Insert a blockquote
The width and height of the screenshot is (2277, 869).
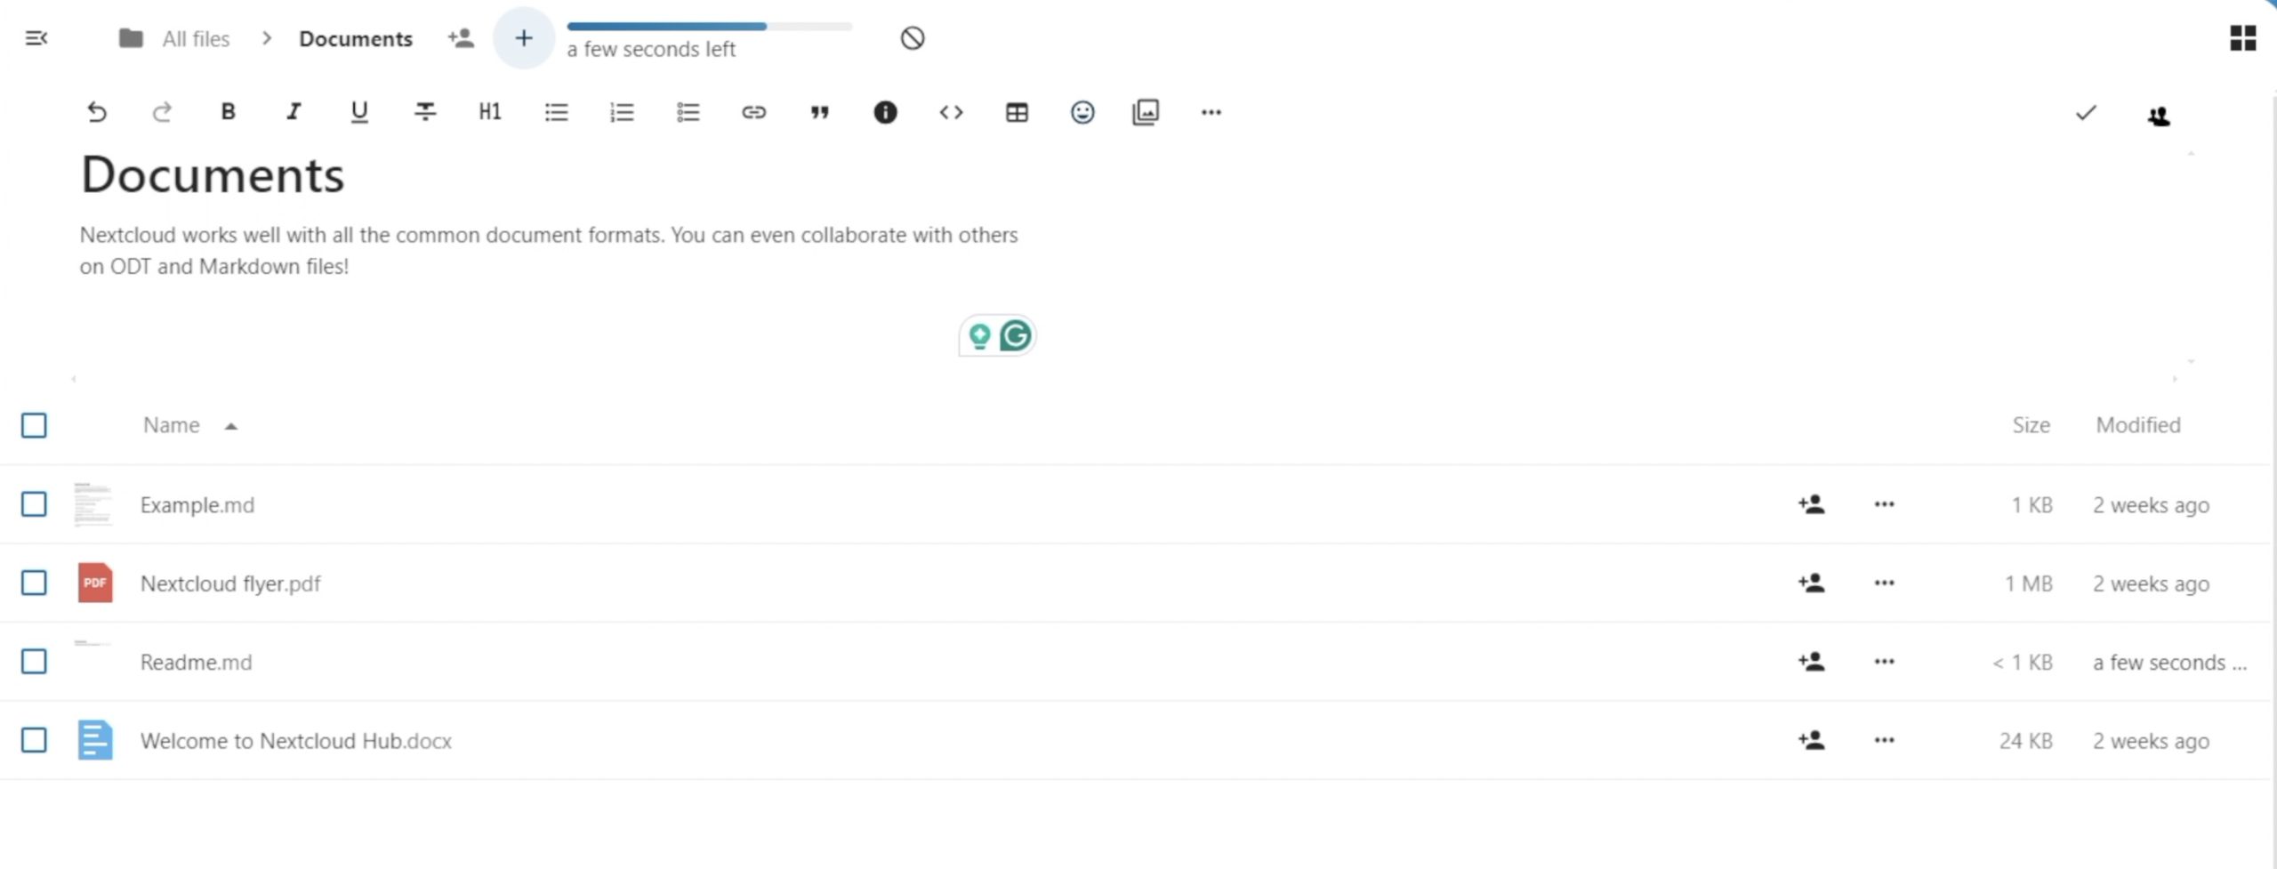click(x=819, y=112)
